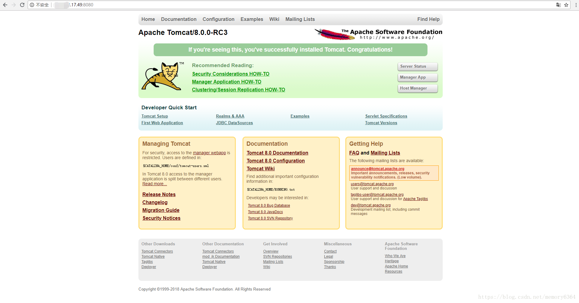Open Tomcat 8.0 Documentation link
This screenshot has height=303, width=579.
click(277, 153)
